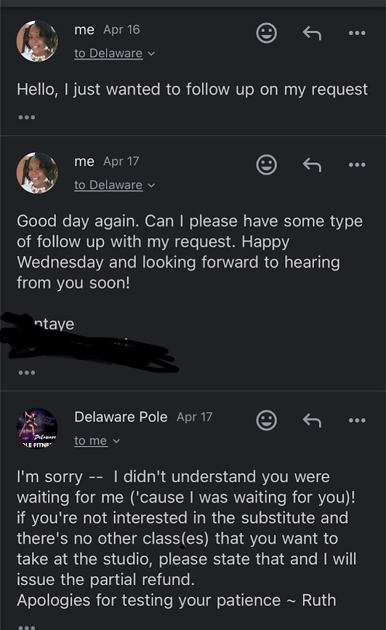Add emoji reaction to Delaware Pole's email

tap(266, 420)
